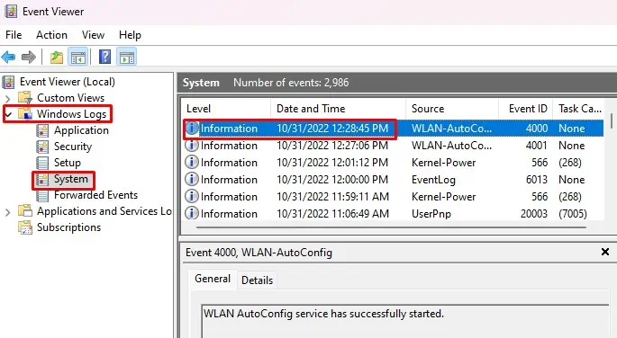
Task: Click the Security log icon
Action: click(42, 147)
